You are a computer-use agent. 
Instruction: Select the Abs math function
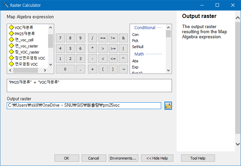pos(135,61)
